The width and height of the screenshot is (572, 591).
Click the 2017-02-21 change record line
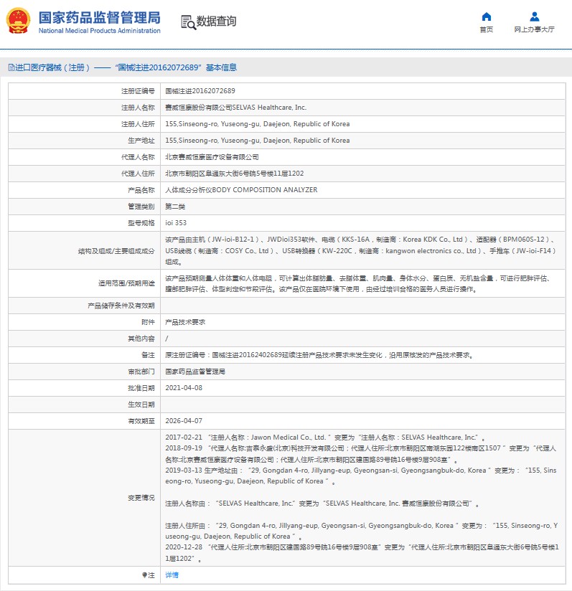[325, 438]
